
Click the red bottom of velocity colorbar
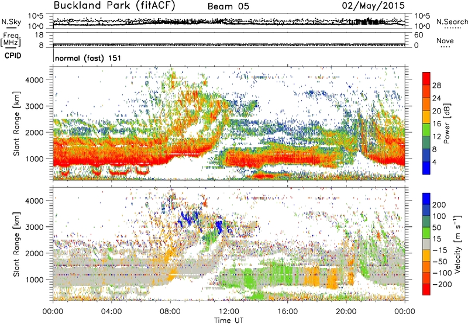click(x=426, y=289)
